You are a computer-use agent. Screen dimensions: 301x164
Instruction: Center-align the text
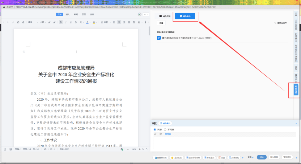coord(119,22)
